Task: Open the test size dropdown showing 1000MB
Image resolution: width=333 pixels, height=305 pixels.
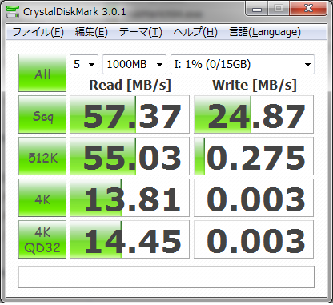Action: tap(134, 64)
